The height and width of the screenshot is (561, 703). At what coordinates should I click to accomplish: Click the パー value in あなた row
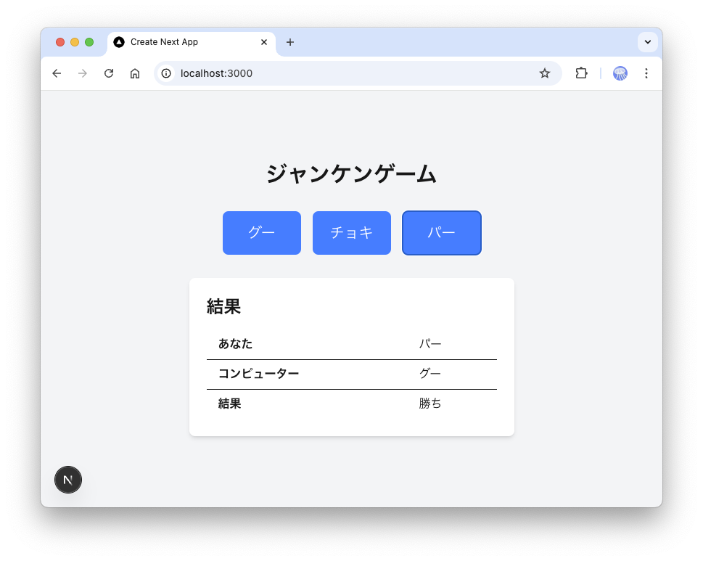430,344
